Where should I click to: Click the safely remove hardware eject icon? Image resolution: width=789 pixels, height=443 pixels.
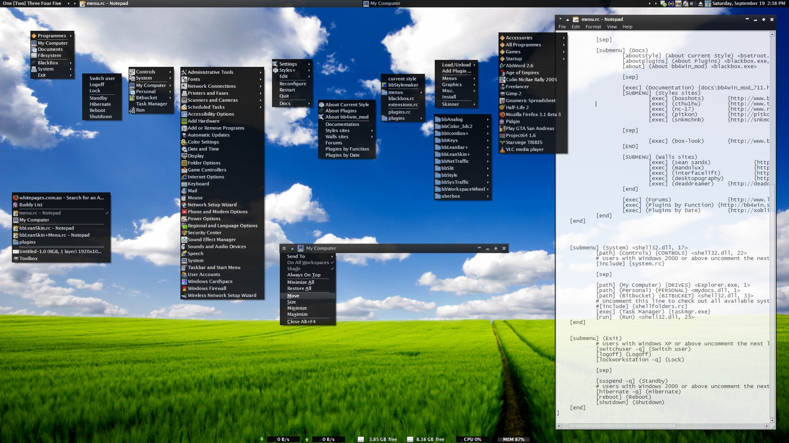[x=700, y=3]
